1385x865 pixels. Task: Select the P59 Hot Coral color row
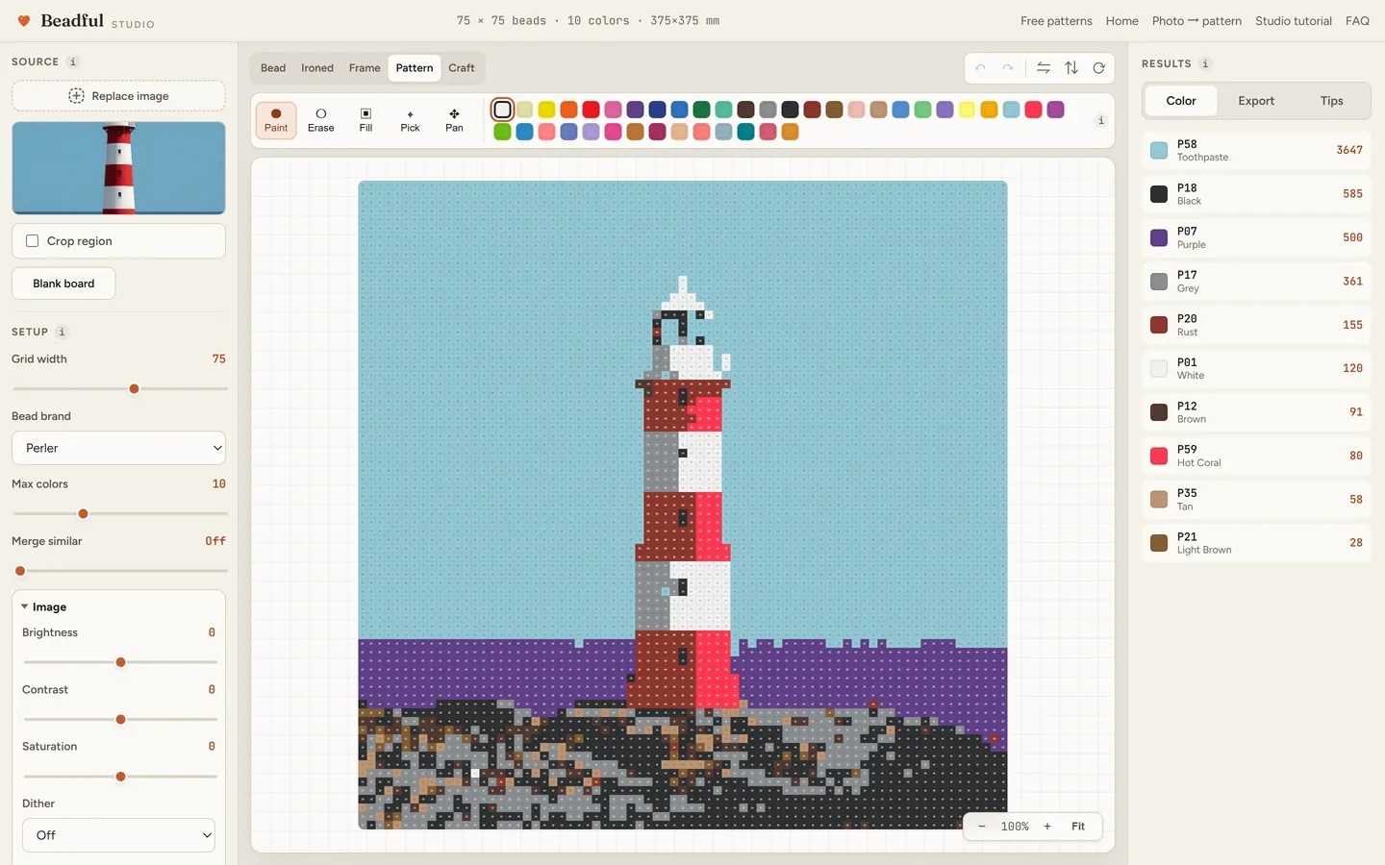1256,456
